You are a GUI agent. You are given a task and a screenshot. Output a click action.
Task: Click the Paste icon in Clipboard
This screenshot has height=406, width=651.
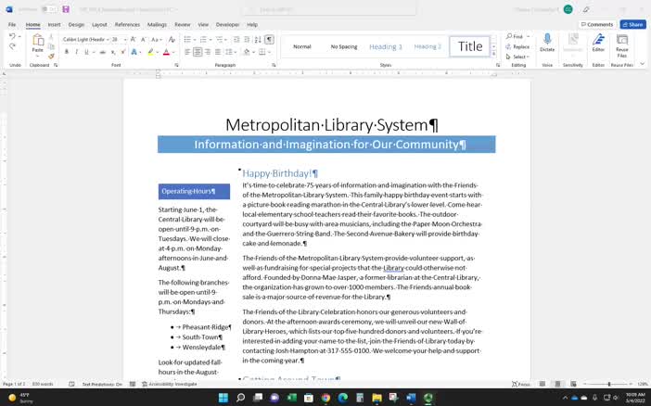(37, 43)
